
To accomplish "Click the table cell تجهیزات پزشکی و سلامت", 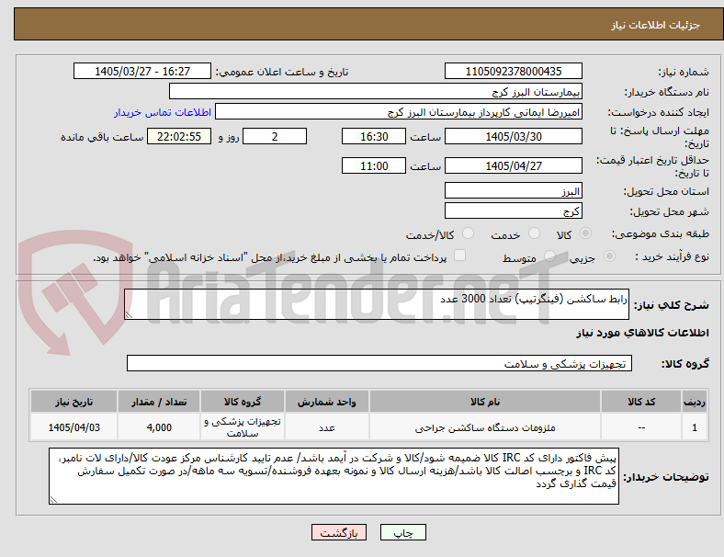I will [243, 427].
